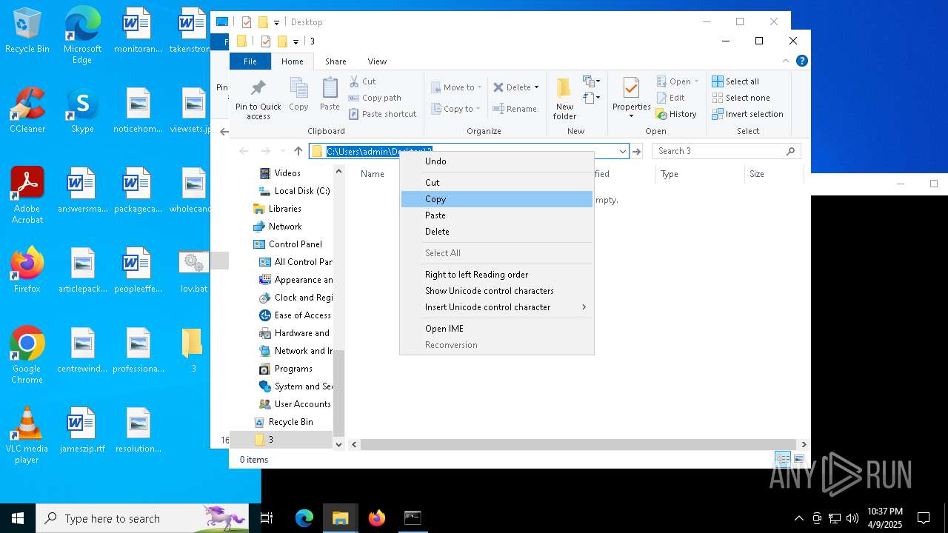Choose Open IME in context menu
Screen dimensions: 948x533
tap(497, 328)
